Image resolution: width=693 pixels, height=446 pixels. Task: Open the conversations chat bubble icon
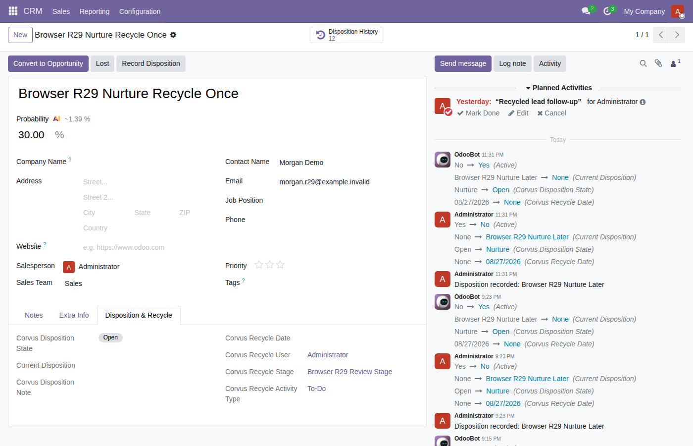tap(587, 11)
